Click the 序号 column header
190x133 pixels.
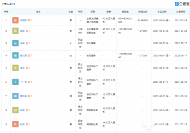tap(6, 12)
